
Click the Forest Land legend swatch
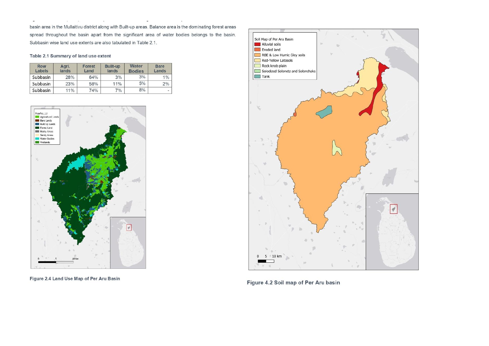click(x=37, y=128)
